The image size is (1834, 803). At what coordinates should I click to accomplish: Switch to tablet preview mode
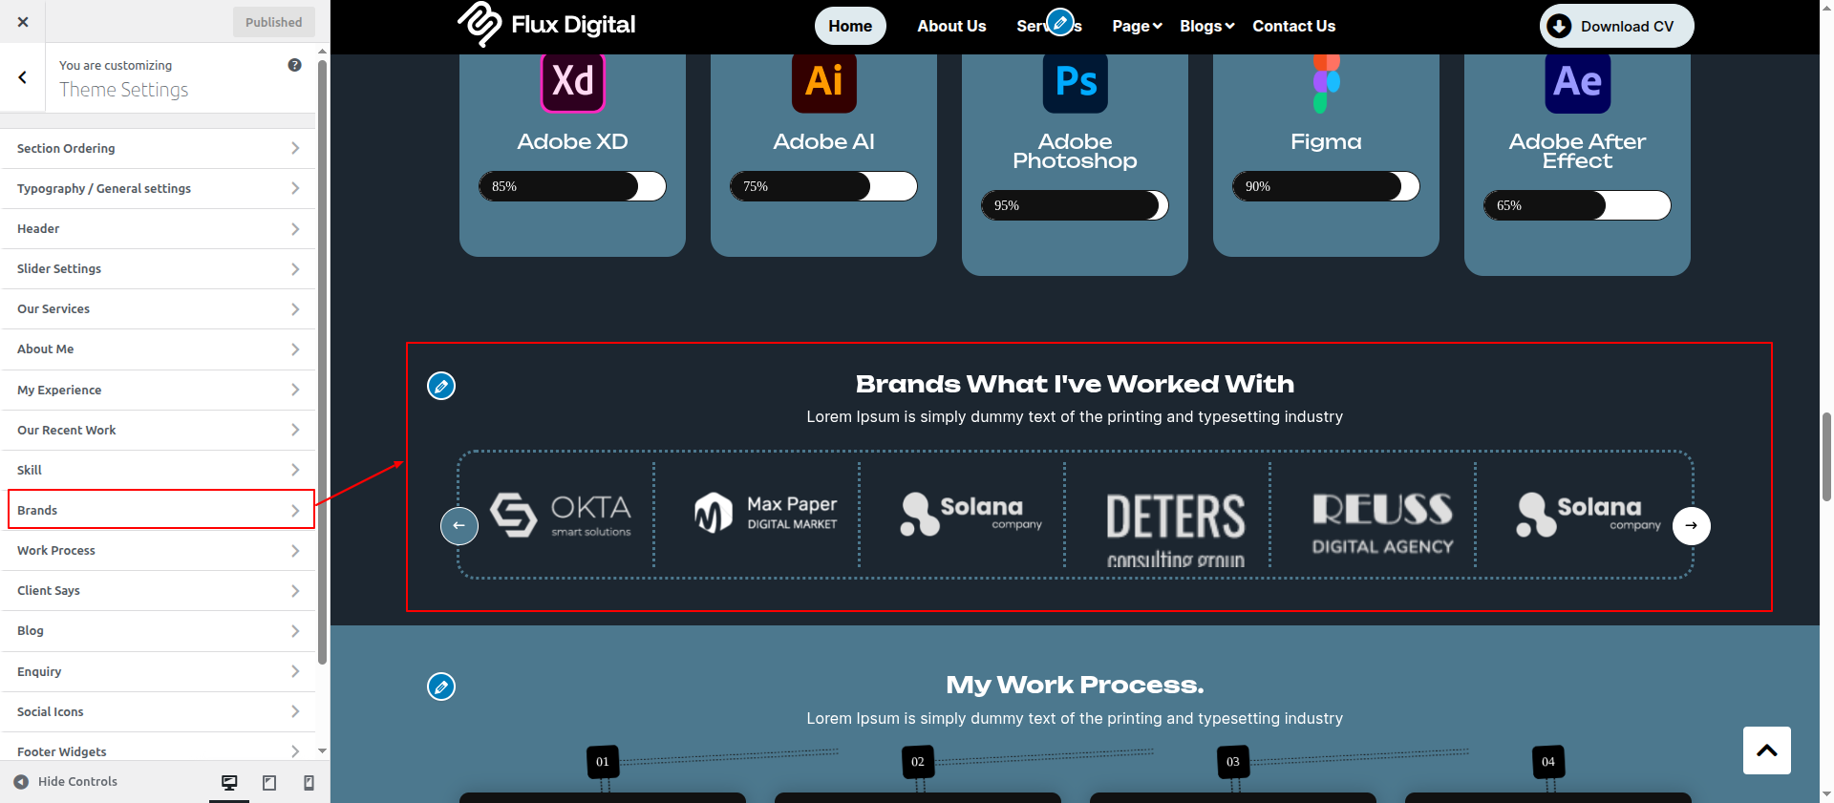269,783
